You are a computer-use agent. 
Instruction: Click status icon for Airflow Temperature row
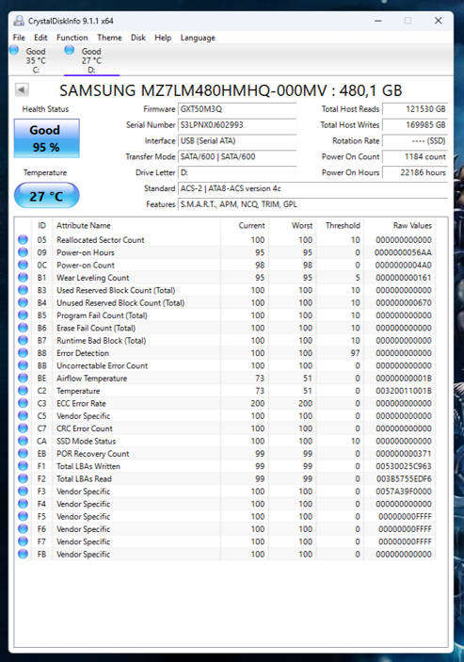pyautogui.click(x=23, y=378)
